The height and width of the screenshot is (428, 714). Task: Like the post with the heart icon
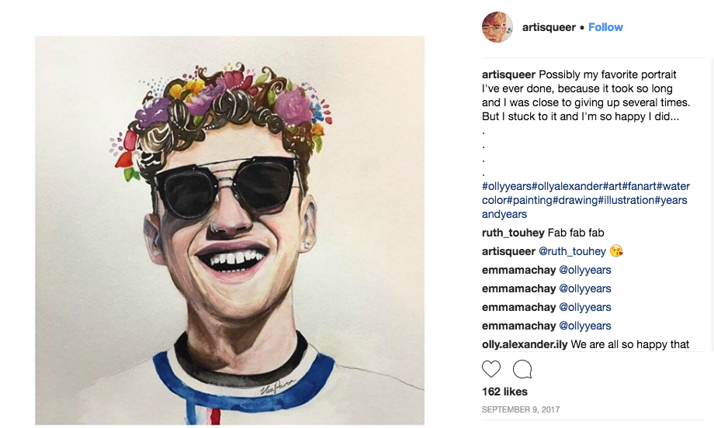(491, 368)
